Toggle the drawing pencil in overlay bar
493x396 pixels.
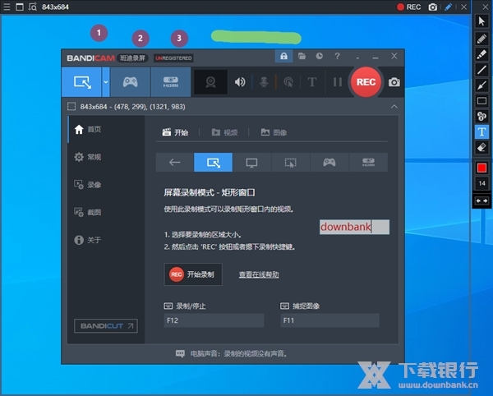(449, 7)
